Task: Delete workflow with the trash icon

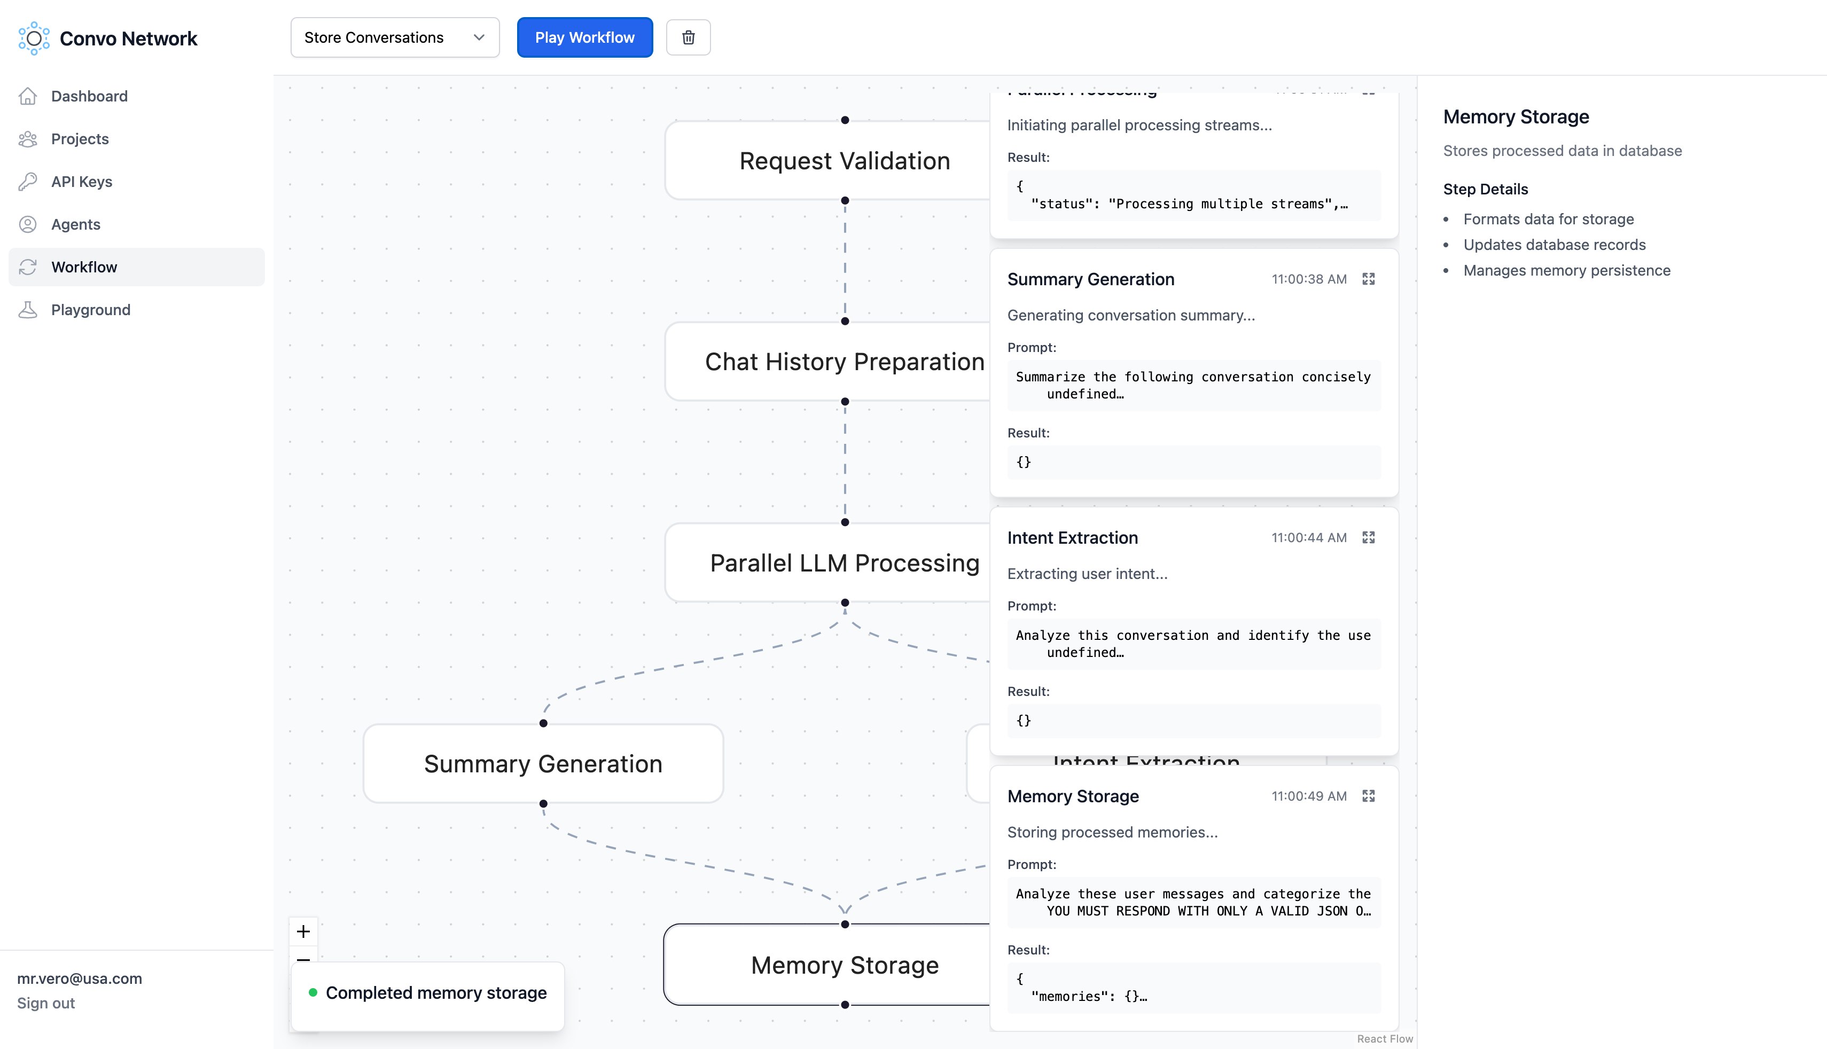Action: click(x=688, y=37)
